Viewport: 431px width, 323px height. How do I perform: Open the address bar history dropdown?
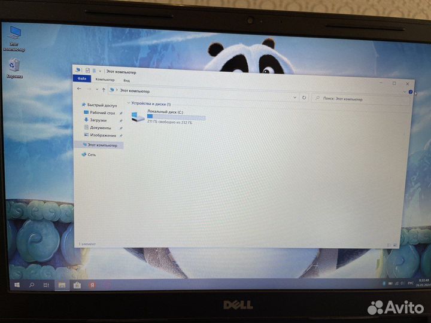tap(295, 96)
